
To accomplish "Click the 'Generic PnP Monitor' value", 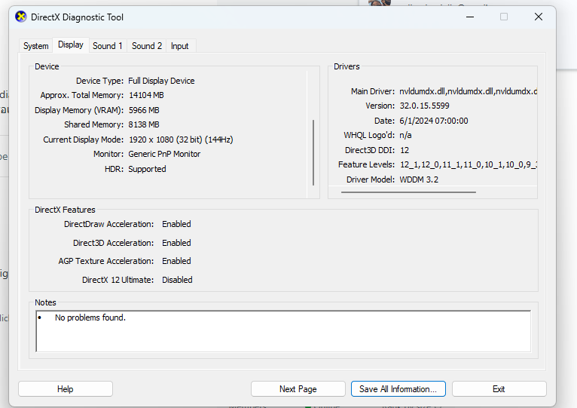I will click(x=164, y=154).
